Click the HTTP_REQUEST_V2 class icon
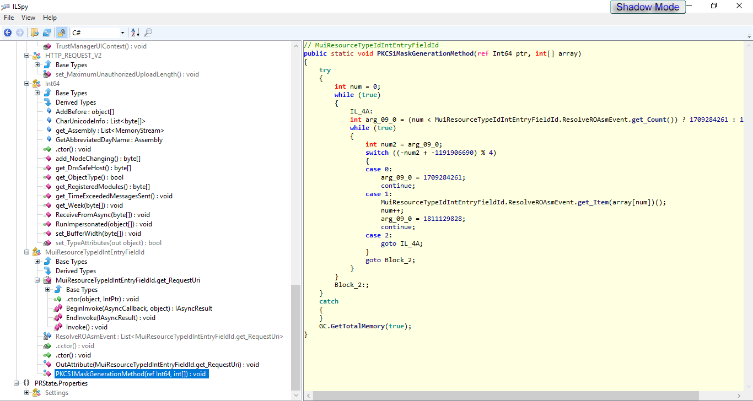Image resolution: width=753 pixels, height=401 pixels. [x=37, y=56]
